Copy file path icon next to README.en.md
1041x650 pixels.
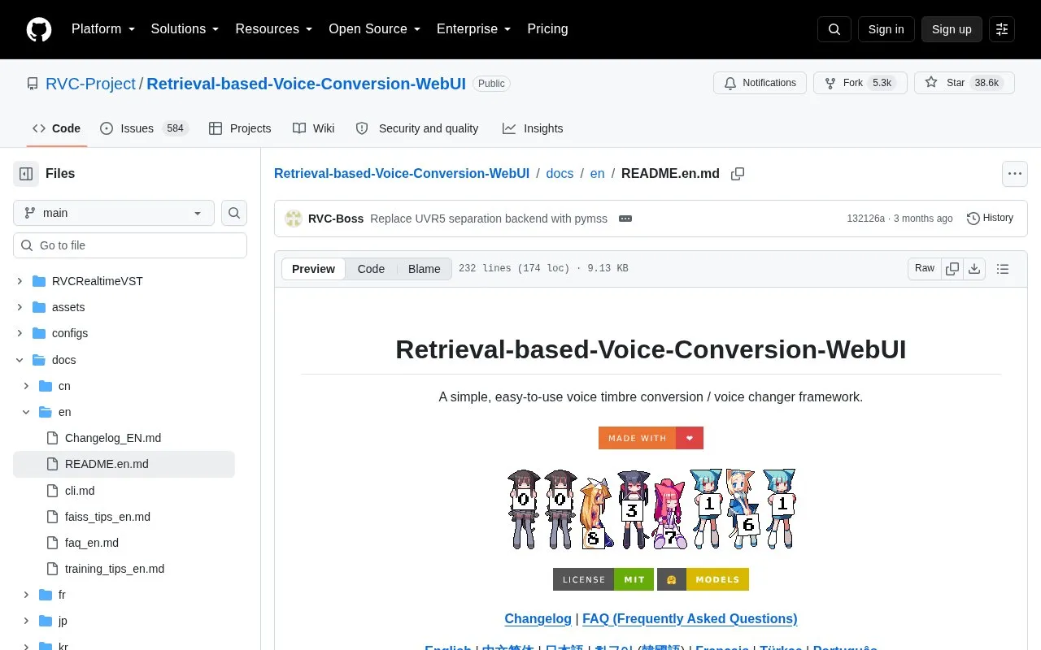coord(738,174)
